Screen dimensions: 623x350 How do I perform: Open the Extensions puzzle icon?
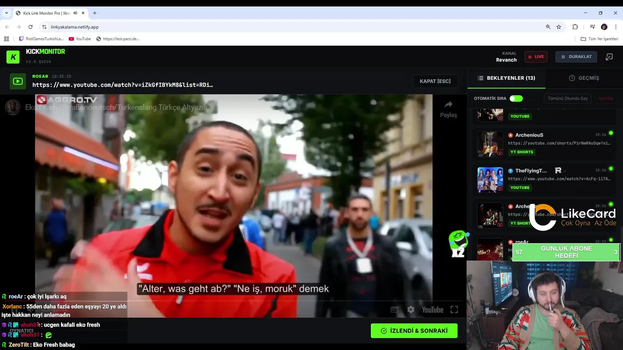click(x=575, y=27)
